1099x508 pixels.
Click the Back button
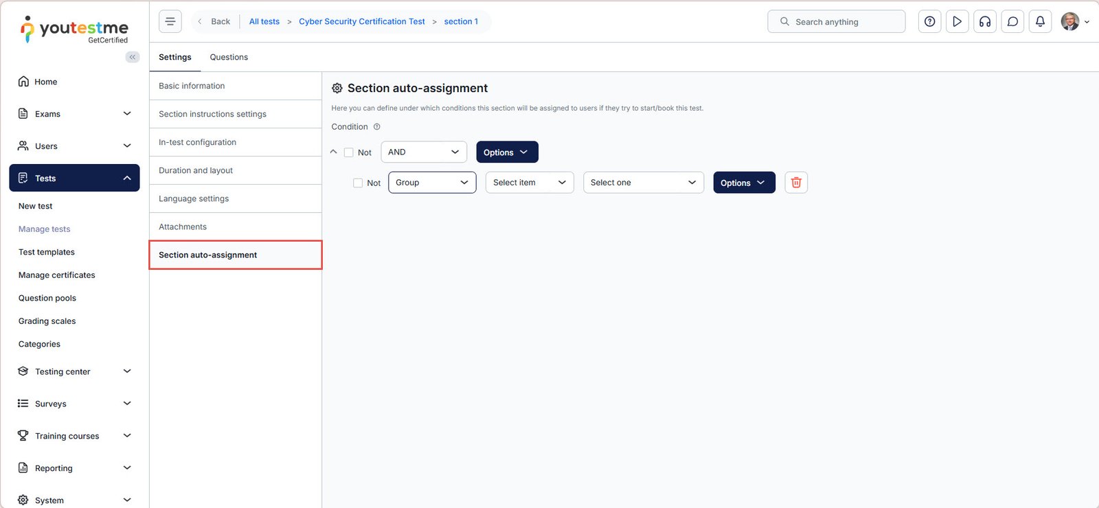(x=214, y=21)
